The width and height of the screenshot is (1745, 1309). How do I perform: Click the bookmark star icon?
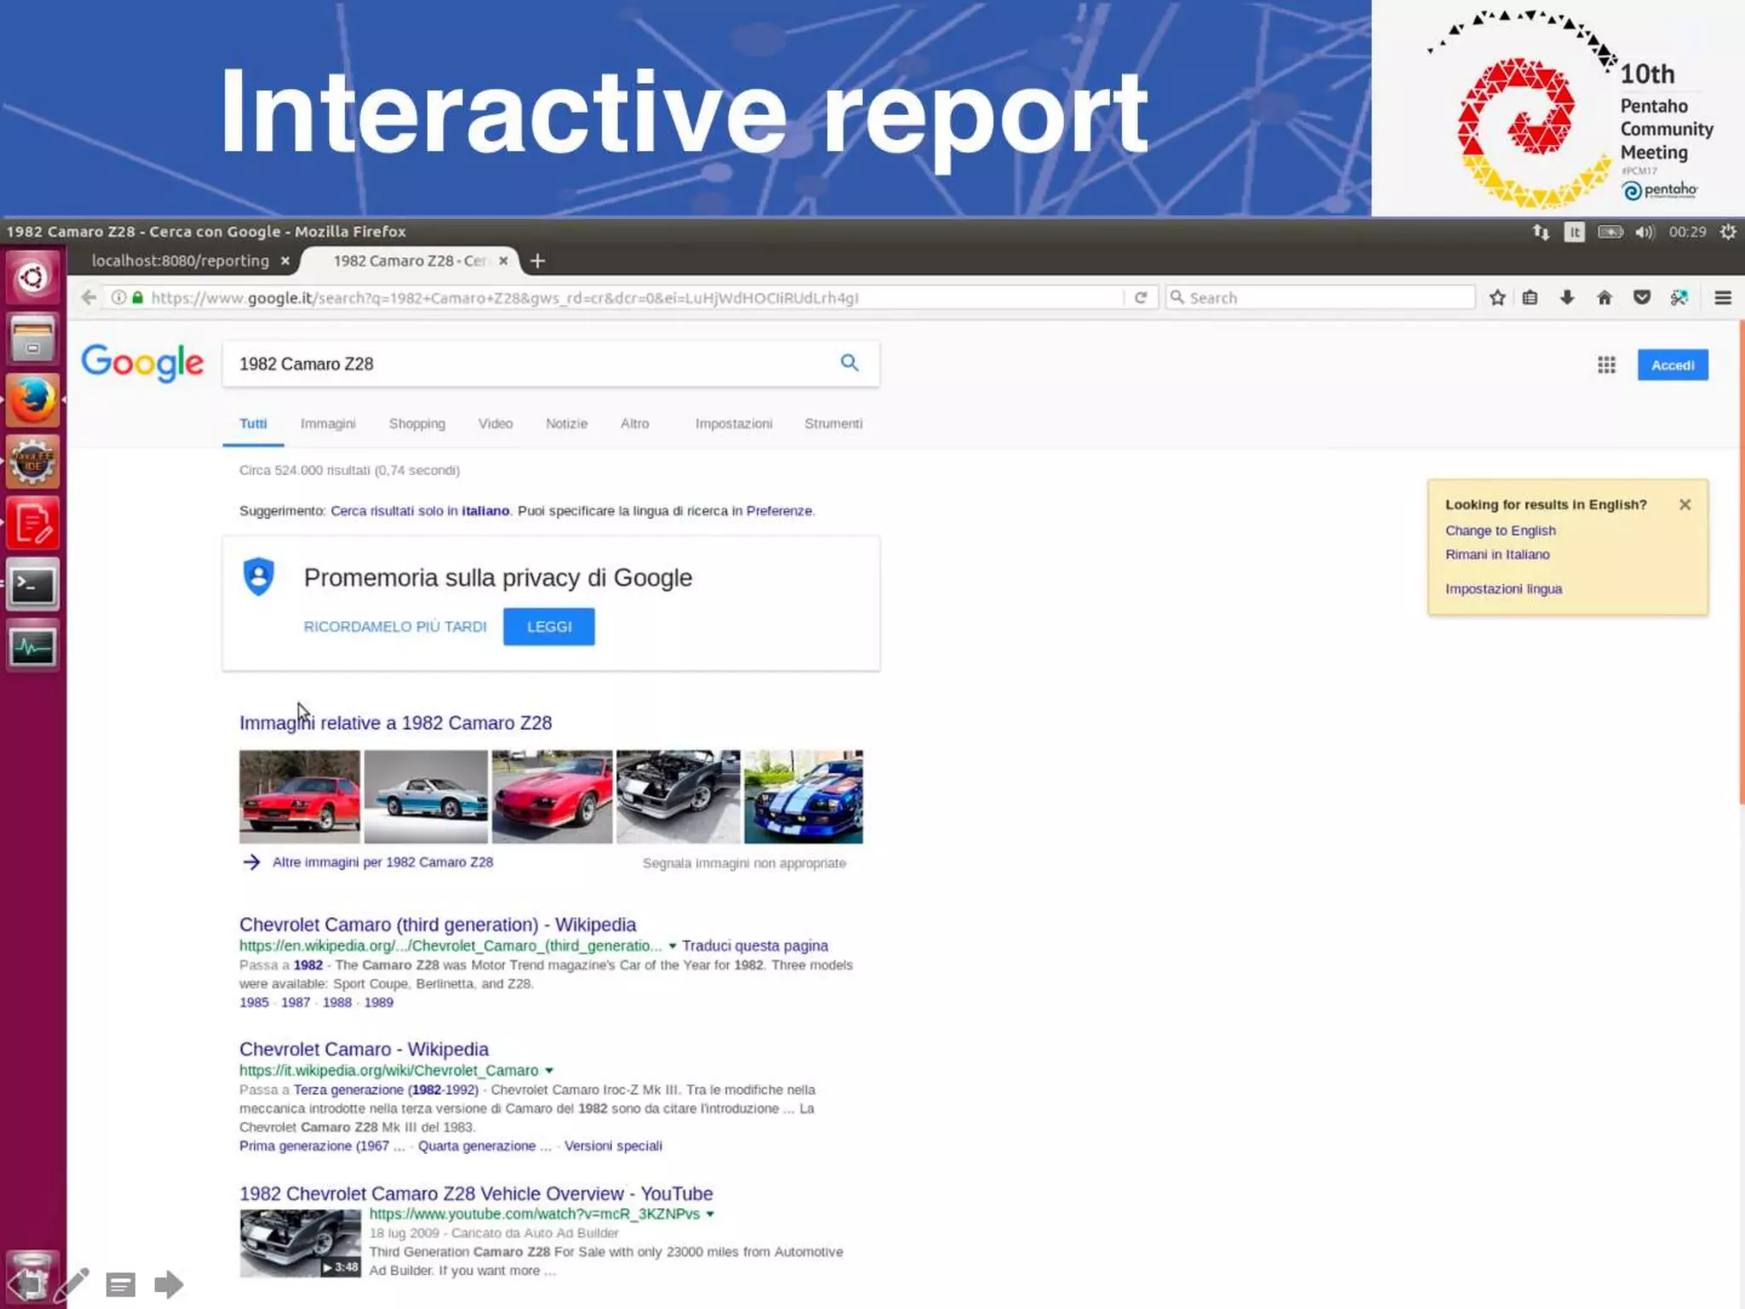coord(1497,297)
